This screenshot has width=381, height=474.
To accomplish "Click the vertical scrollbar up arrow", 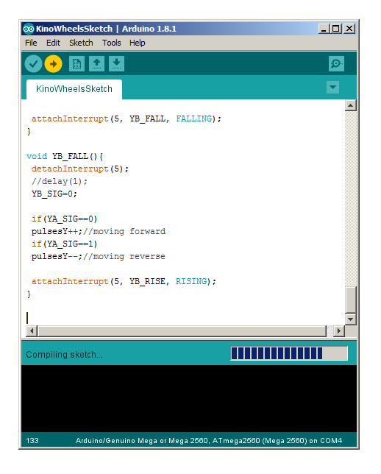I will 351,105.
